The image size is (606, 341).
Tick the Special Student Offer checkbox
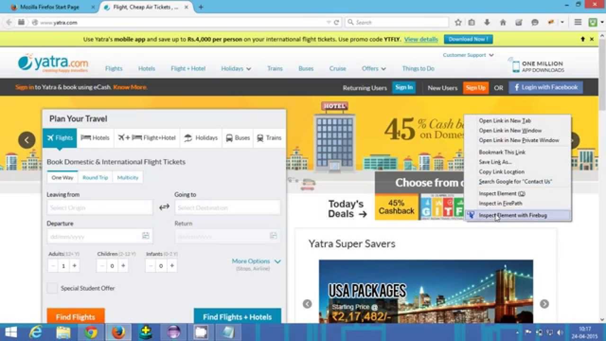(52, 288)
